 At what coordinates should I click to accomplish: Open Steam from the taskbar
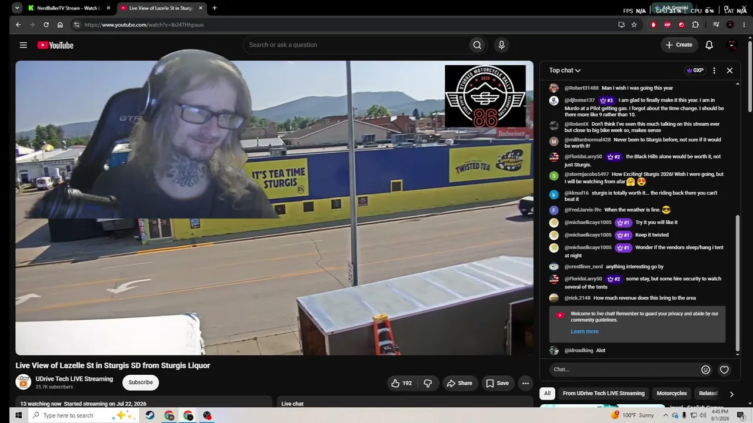(151, 415)
